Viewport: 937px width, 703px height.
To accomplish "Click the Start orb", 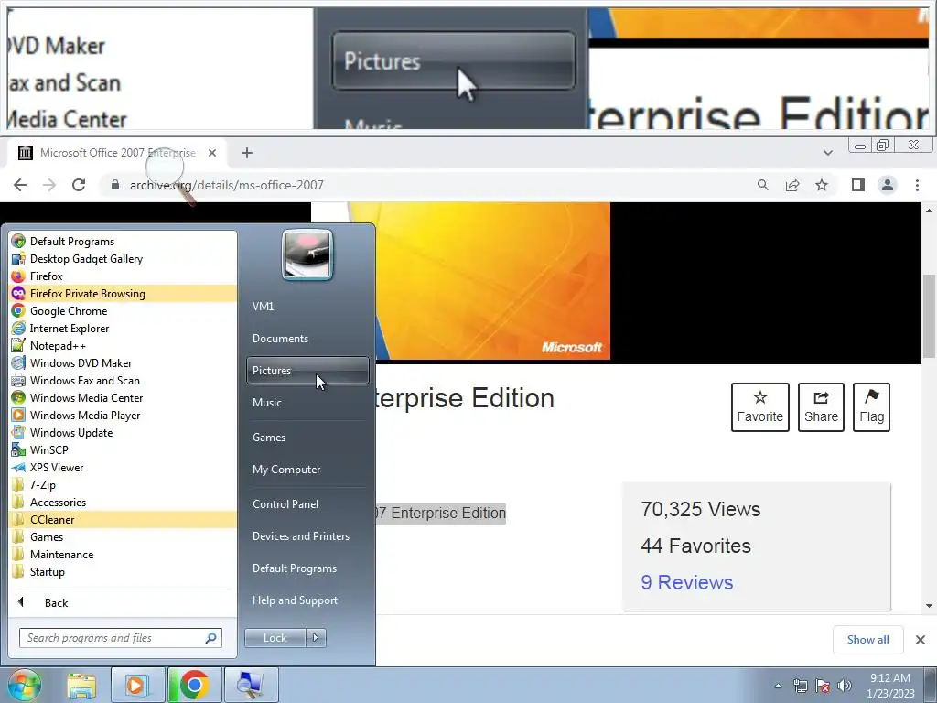I will 24,685.
